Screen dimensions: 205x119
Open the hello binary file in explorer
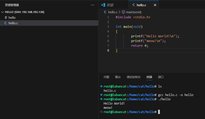[49, 17]
